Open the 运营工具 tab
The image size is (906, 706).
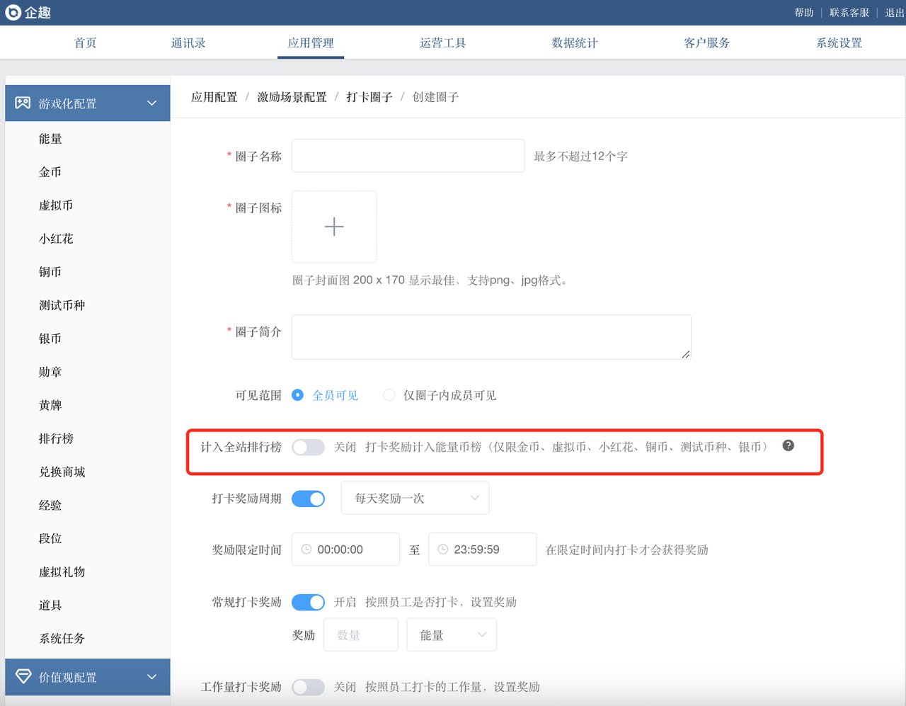(443, 43)
